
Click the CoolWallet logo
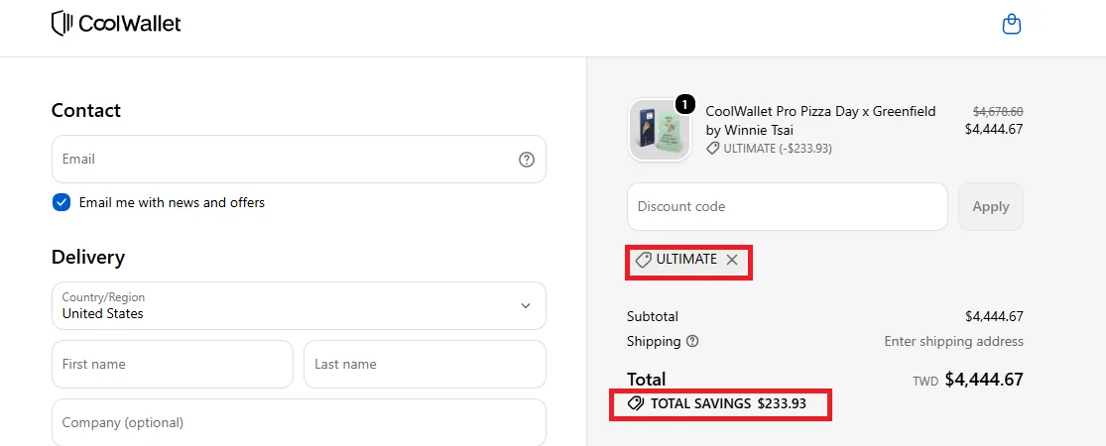(116, 24)
